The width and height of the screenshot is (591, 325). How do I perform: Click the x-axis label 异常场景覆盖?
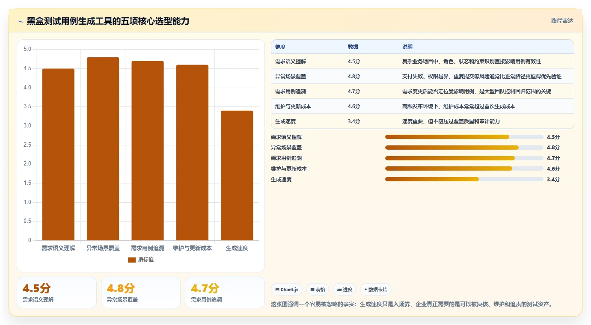click(x=103, y=248)
